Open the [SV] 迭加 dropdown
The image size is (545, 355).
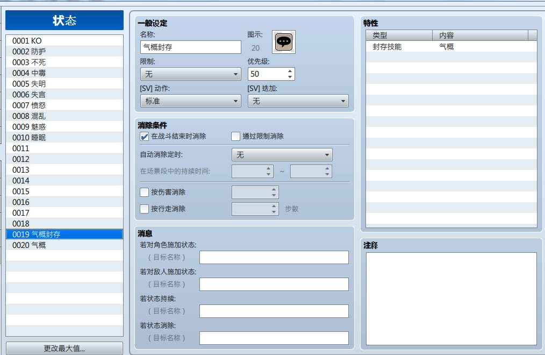[298, 101]
